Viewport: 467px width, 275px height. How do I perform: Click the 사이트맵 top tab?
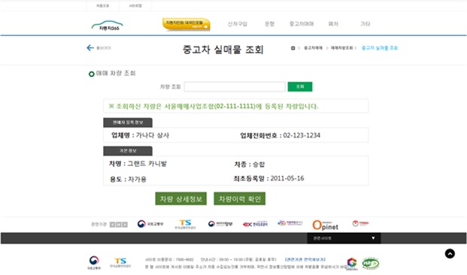click(135, 6)
